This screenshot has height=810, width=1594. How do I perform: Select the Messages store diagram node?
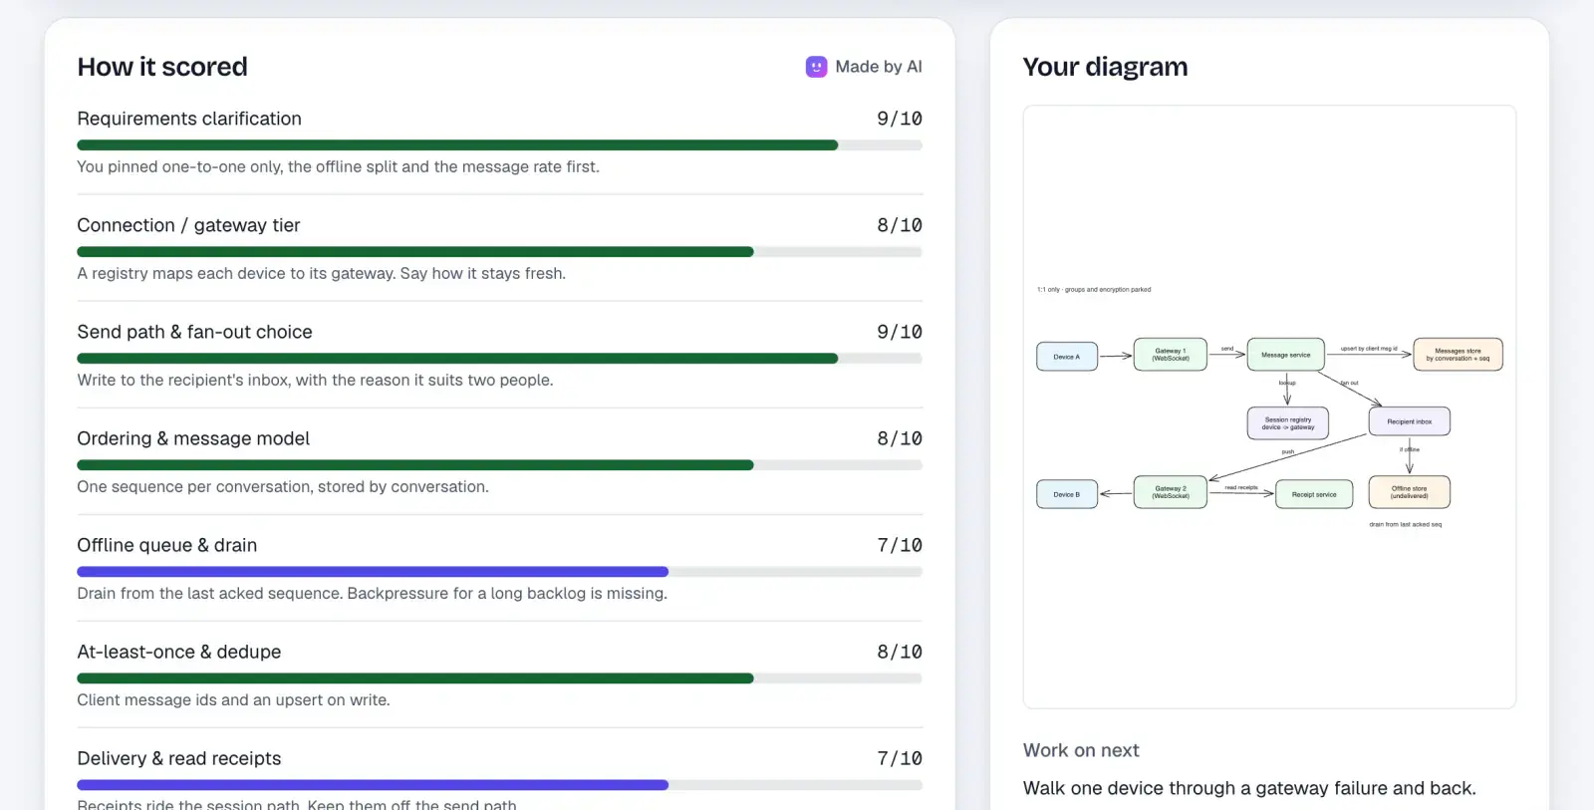1458,355
